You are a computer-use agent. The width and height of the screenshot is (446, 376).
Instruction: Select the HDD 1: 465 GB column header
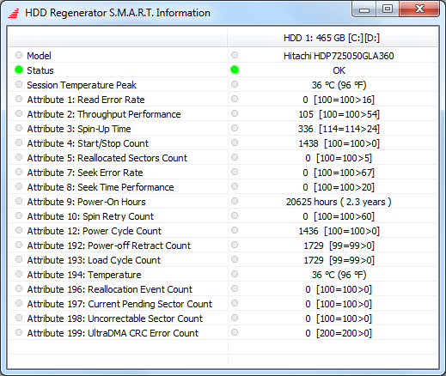[333, 38]
